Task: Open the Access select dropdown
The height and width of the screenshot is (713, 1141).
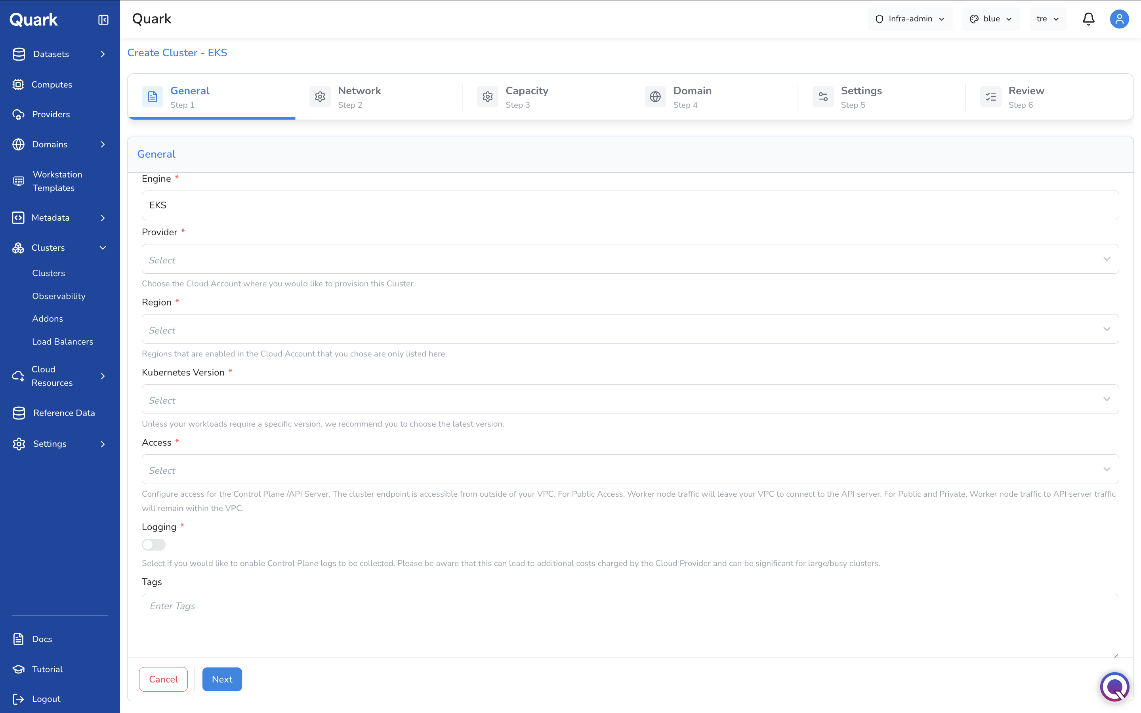Action: pos(630,469)
